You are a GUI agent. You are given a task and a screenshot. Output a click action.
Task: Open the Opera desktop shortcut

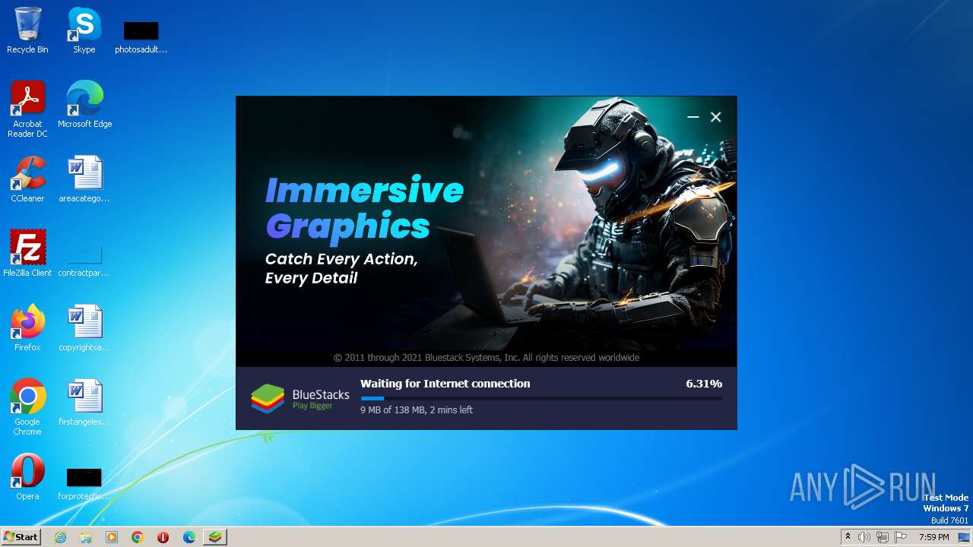pos(27,476)
